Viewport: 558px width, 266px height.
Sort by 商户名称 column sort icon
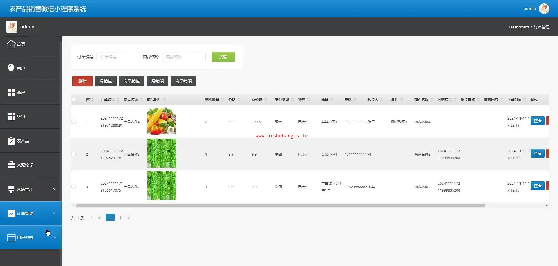coord(432,100)
